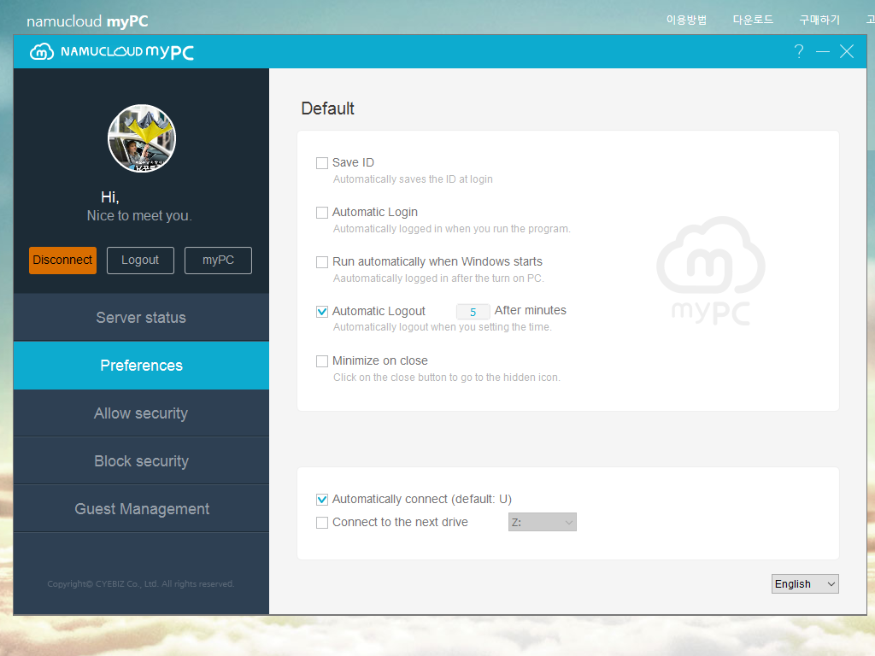Open the English language dropdown
This screenshot has width=875, height=656.
coord(805,583)
